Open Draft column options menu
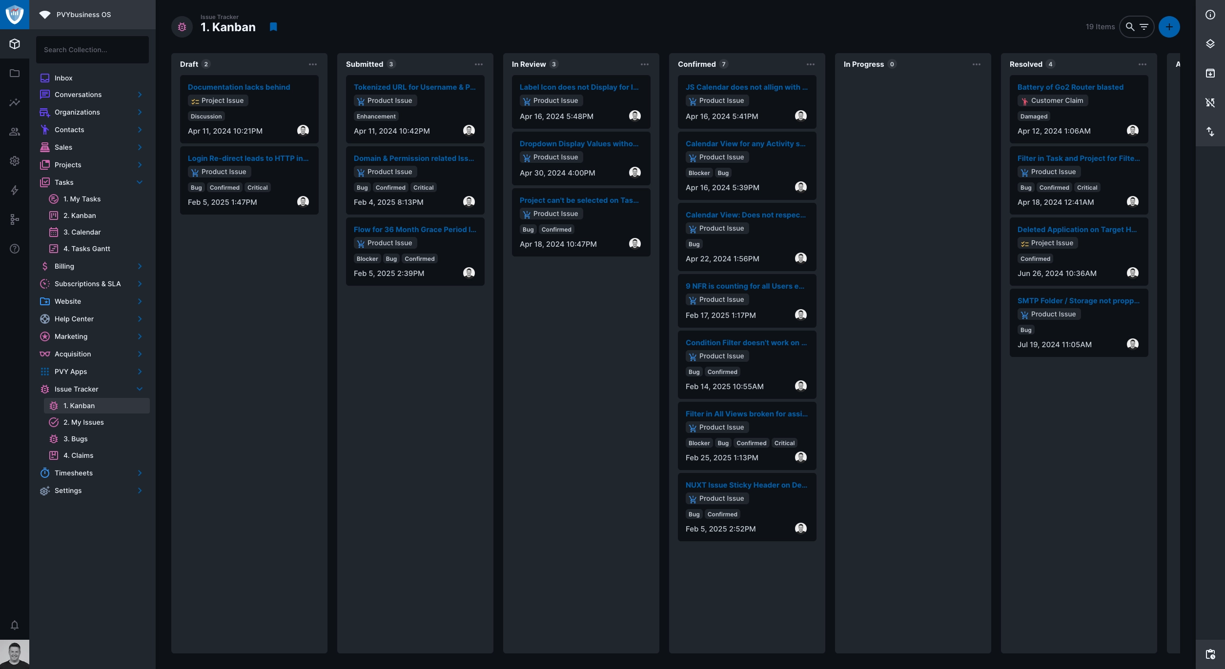The height and width of the screenshot is (669, 1225). click(x=313, y=64)
